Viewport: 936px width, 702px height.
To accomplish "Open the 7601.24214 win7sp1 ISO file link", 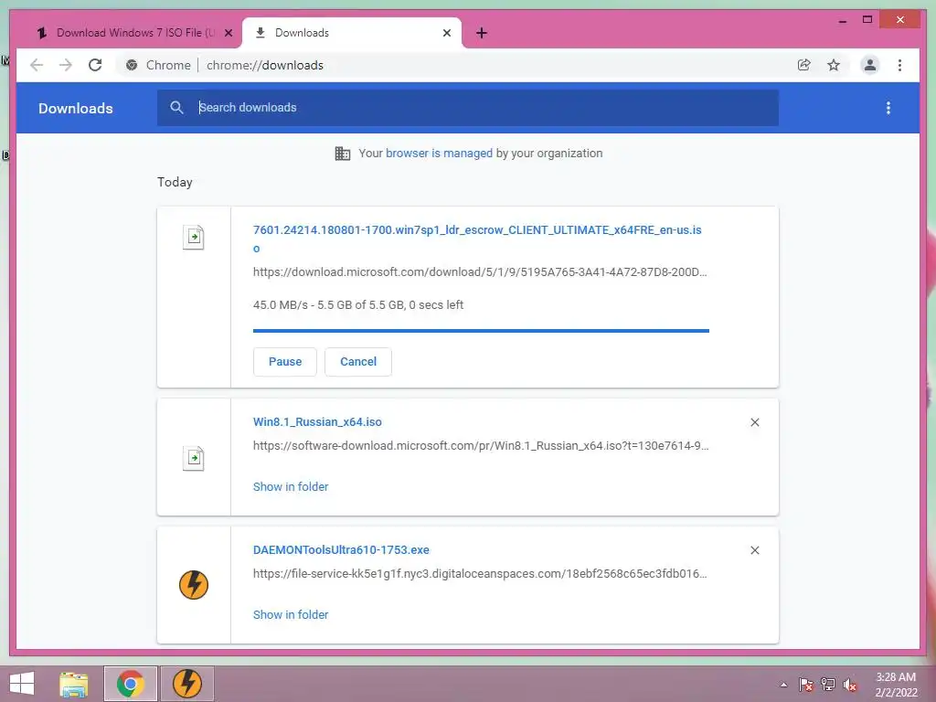I will [477, 239].
